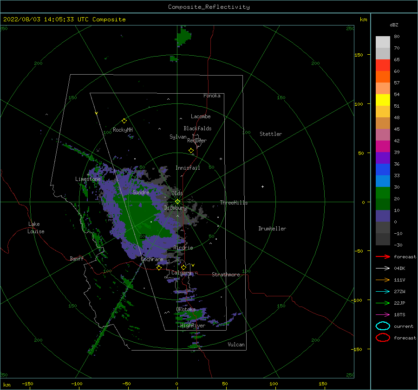Click the Olds town label

point(177,193)
